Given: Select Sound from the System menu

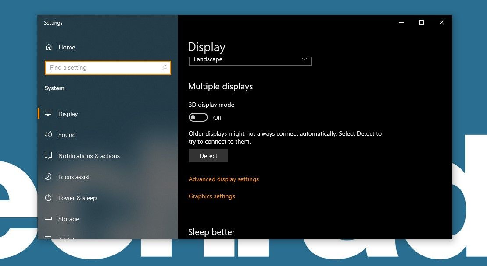Looking at the screenshot, I should coord(67,134).
